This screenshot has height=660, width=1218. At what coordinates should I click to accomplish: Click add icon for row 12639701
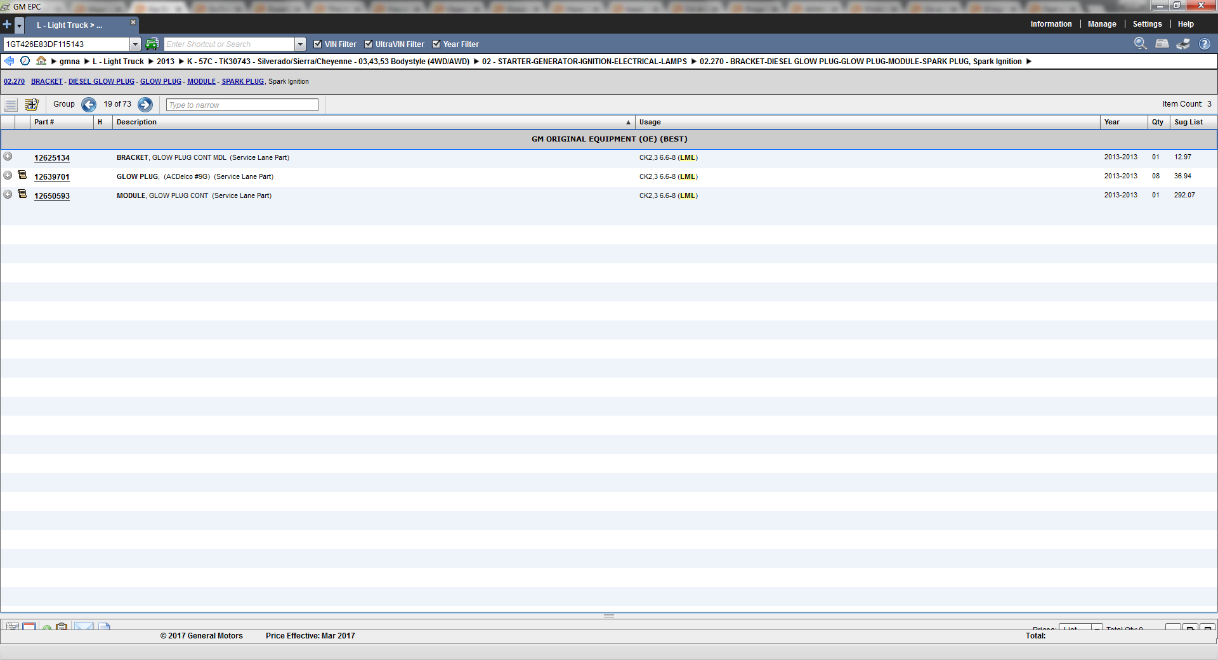(8, 175)
